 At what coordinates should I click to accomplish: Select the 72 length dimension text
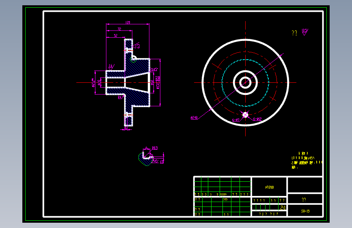119,29
